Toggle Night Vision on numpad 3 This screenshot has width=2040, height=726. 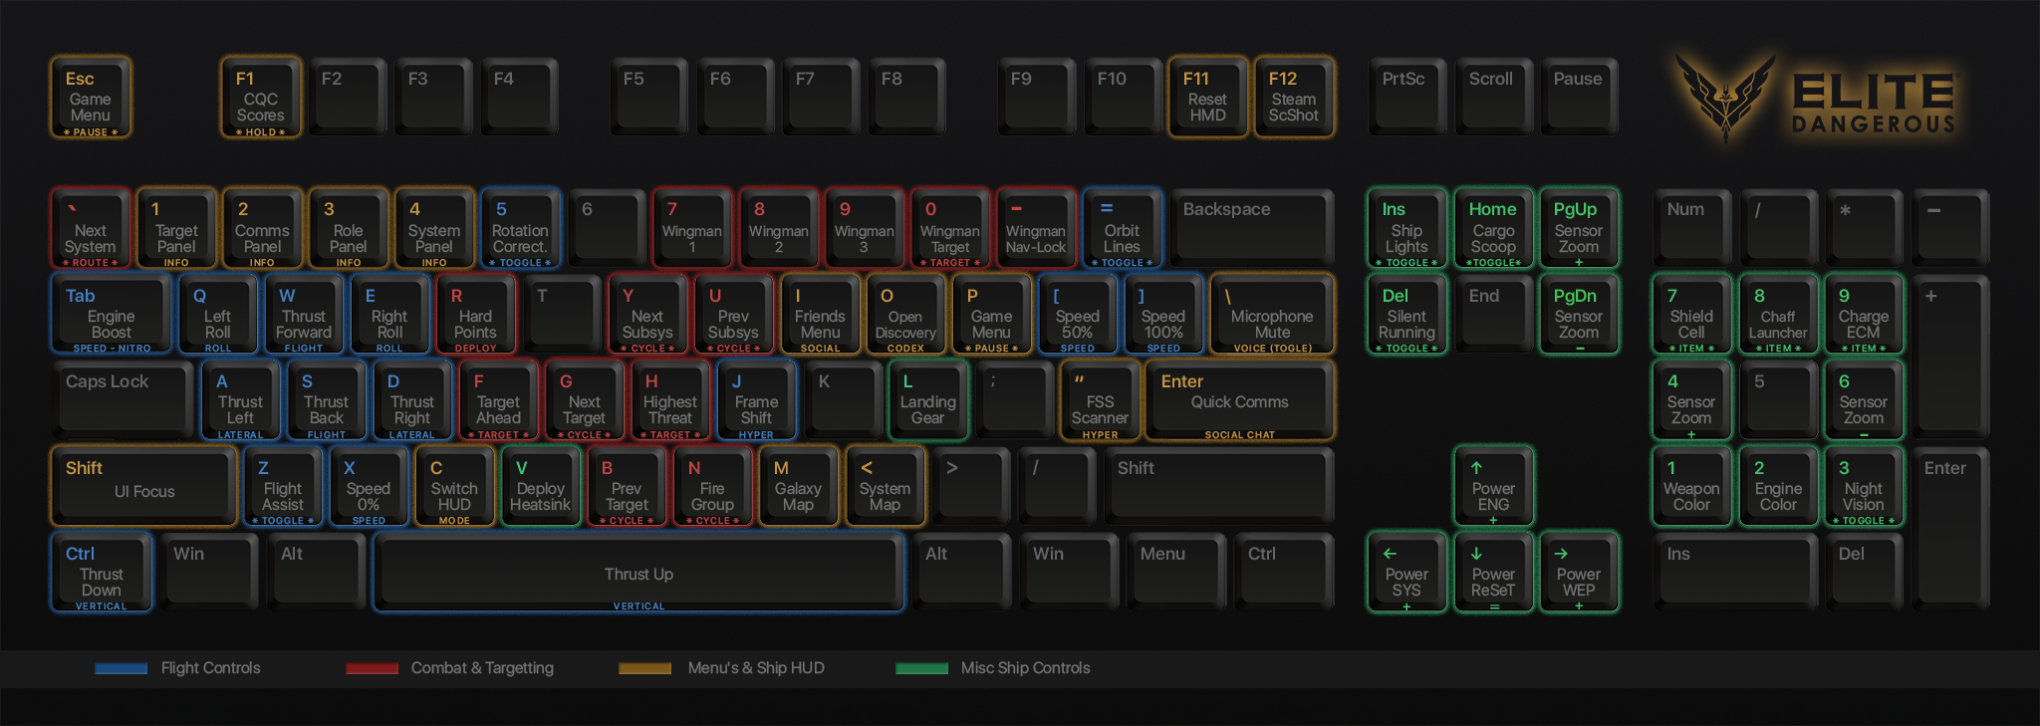click(1863, 486)
